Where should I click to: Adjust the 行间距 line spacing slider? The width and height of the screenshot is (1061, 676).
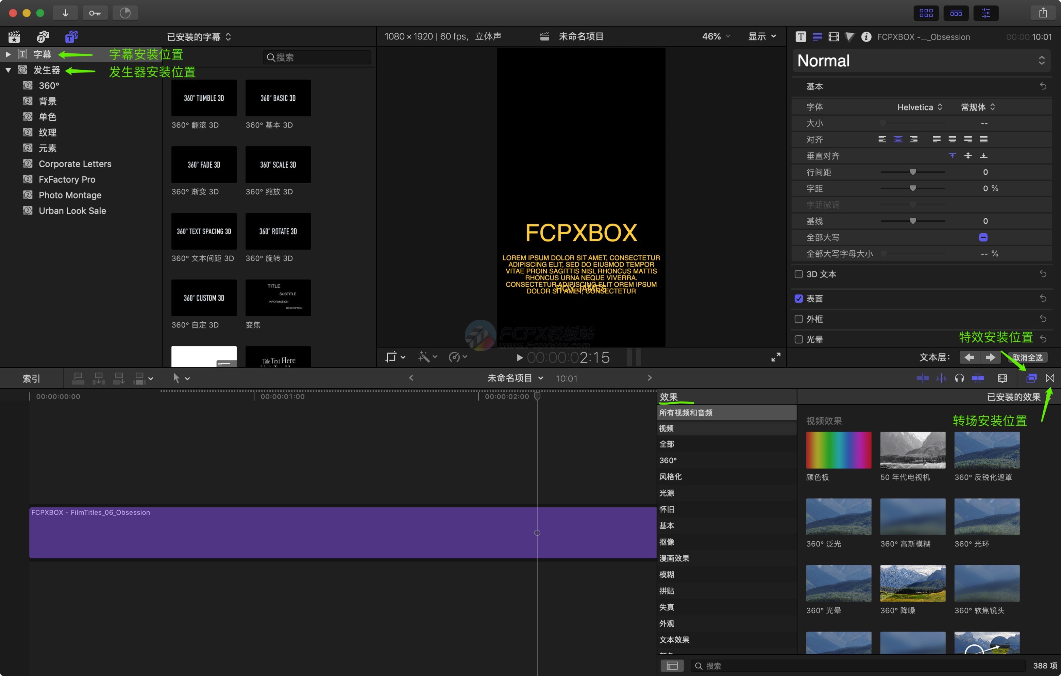(912, 172)
